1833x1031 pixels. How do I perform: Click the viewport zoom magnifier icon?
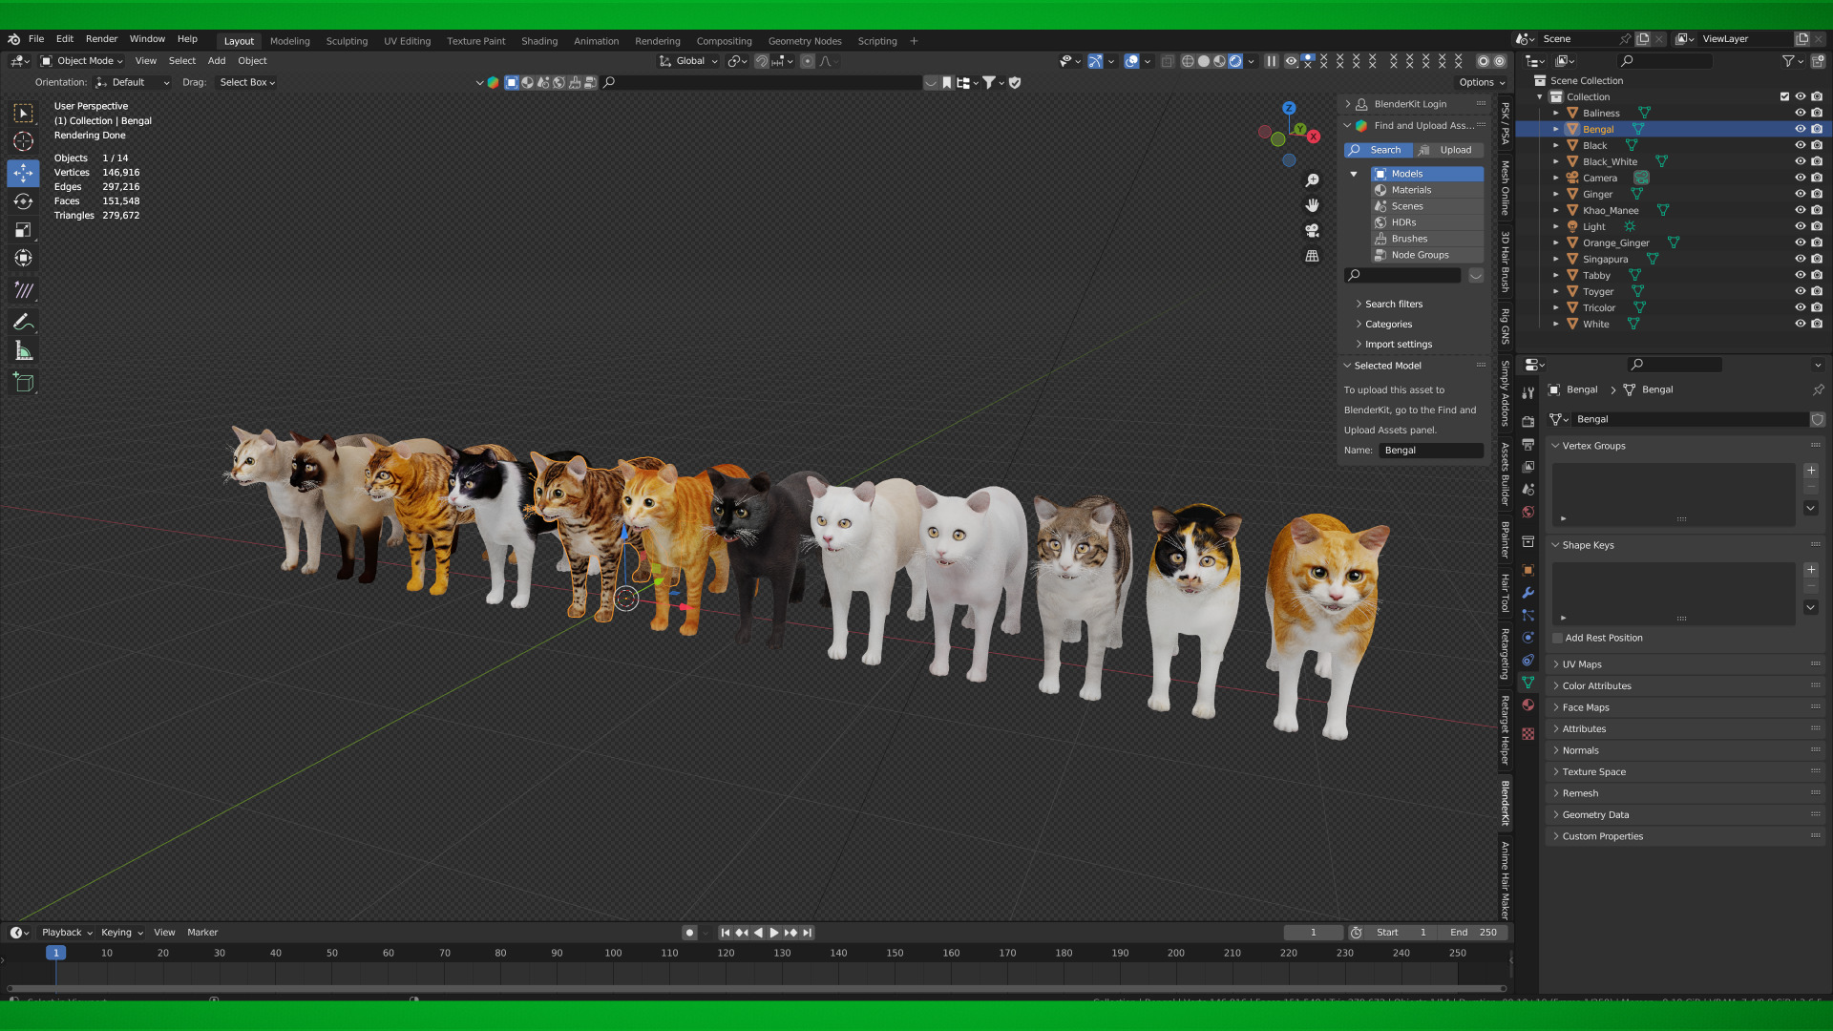coord(1313,180)
